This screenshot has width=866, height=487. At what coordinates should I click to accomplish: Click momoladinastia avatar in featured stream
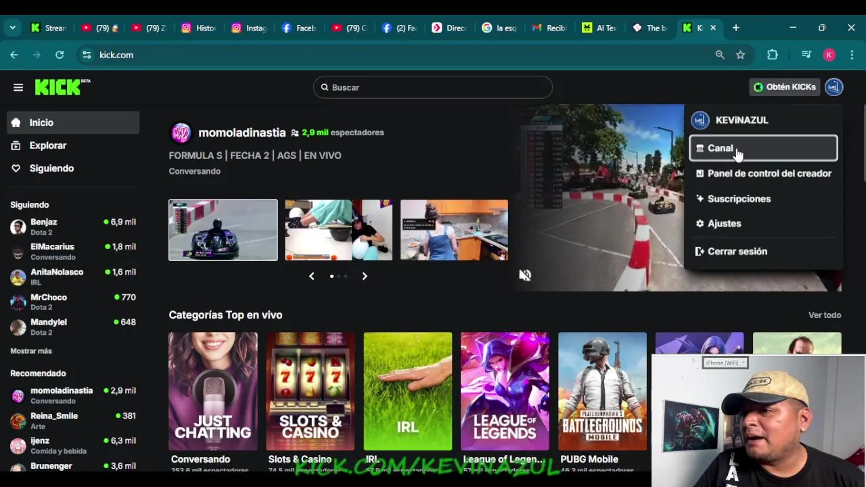coord(181,133)
